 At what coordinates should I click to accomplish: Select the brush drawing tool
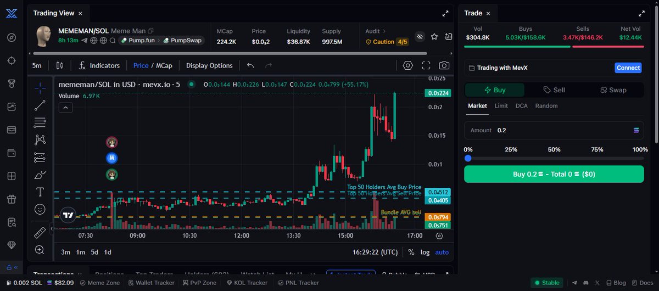(40, 175)
